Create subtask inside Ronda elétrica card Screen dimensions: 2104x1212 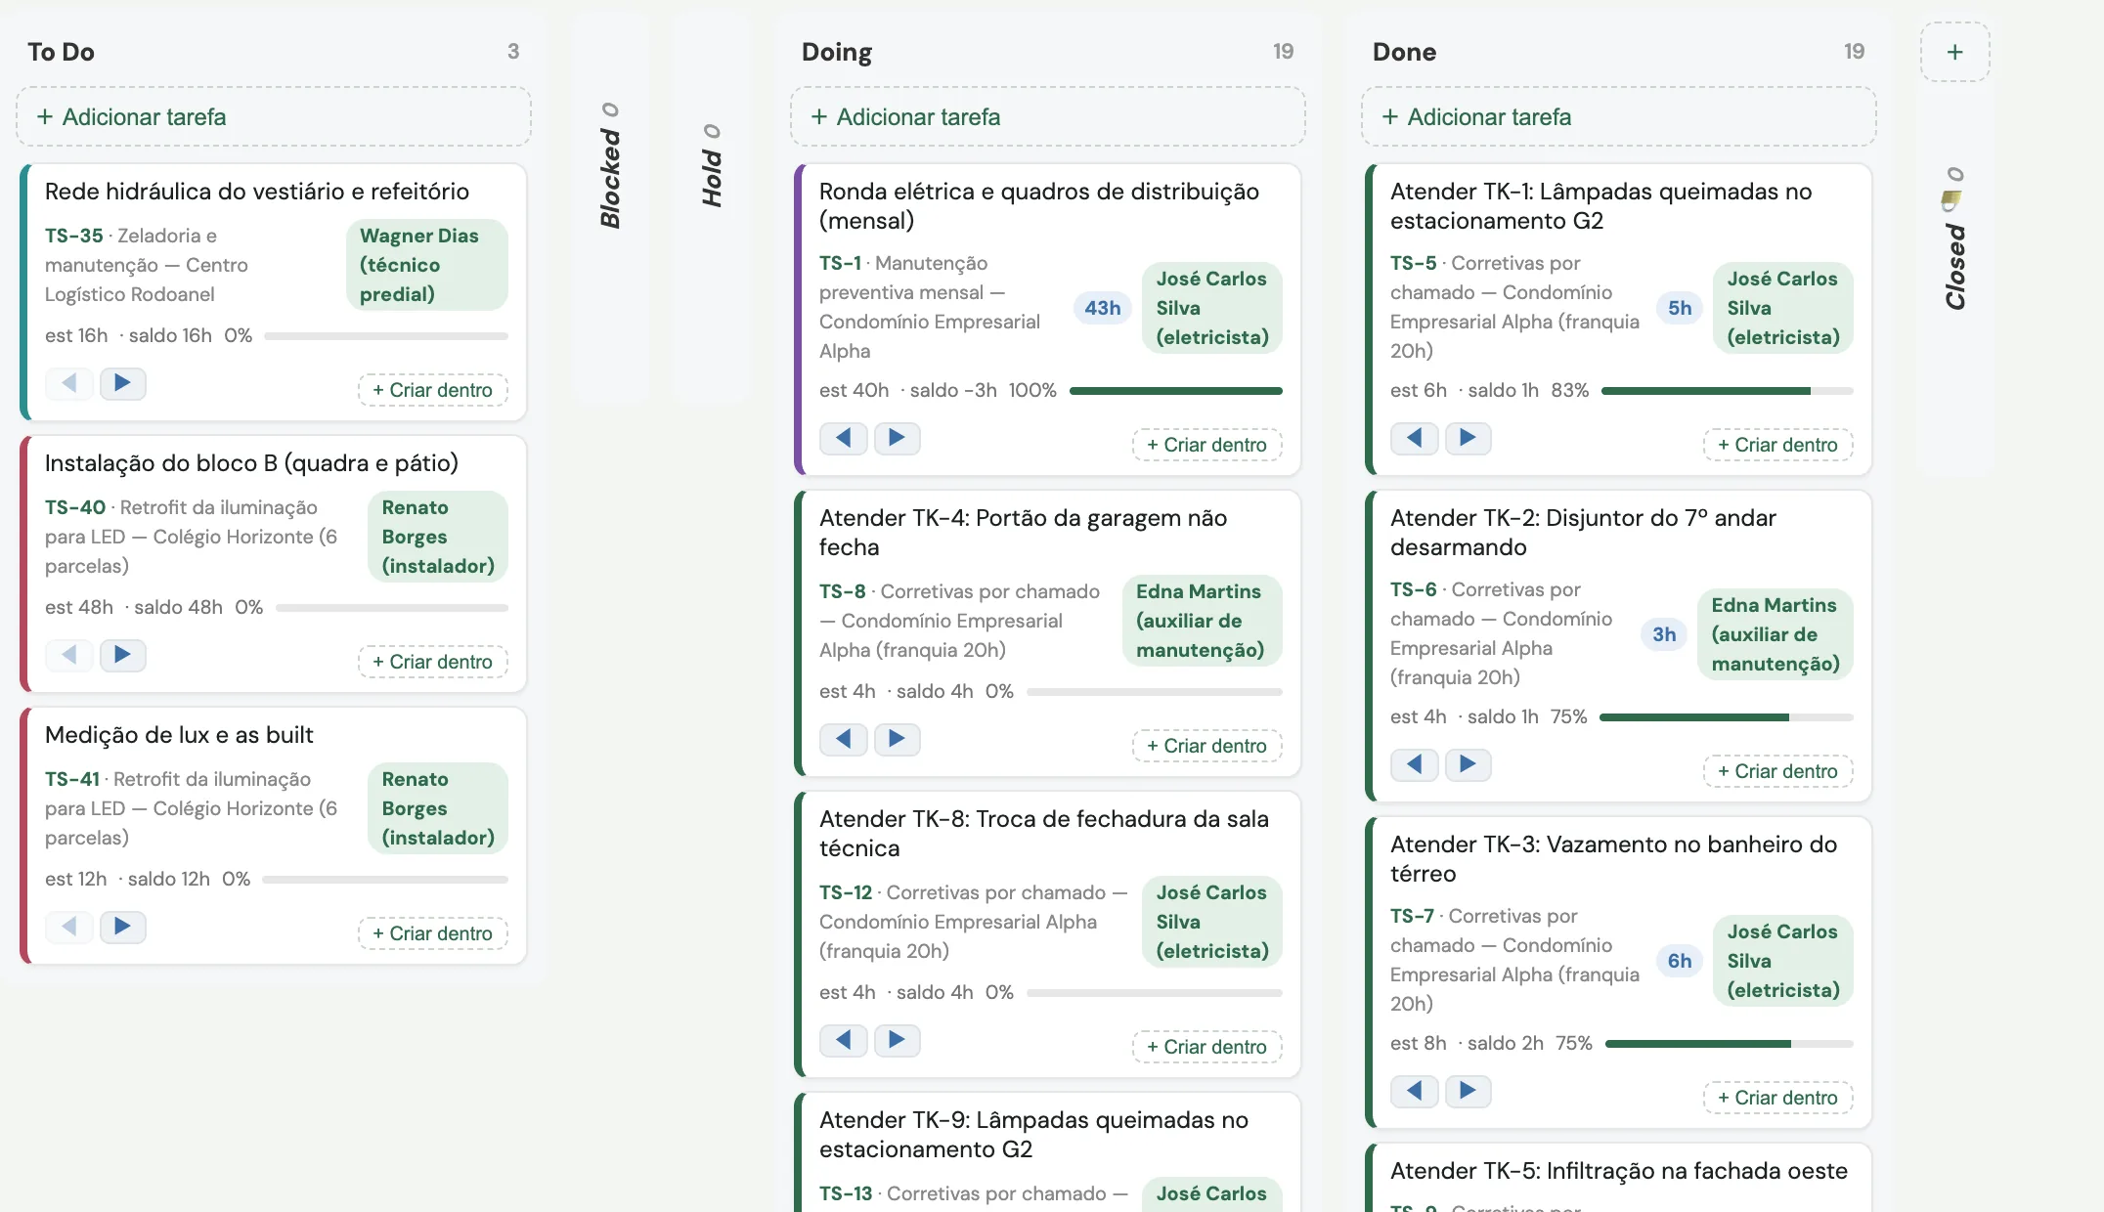[1207, 445]
